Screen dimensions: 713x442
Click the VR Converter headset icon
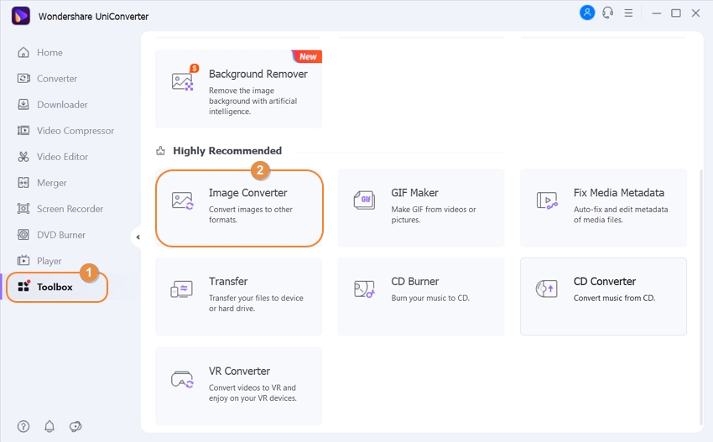click(182, 379)
